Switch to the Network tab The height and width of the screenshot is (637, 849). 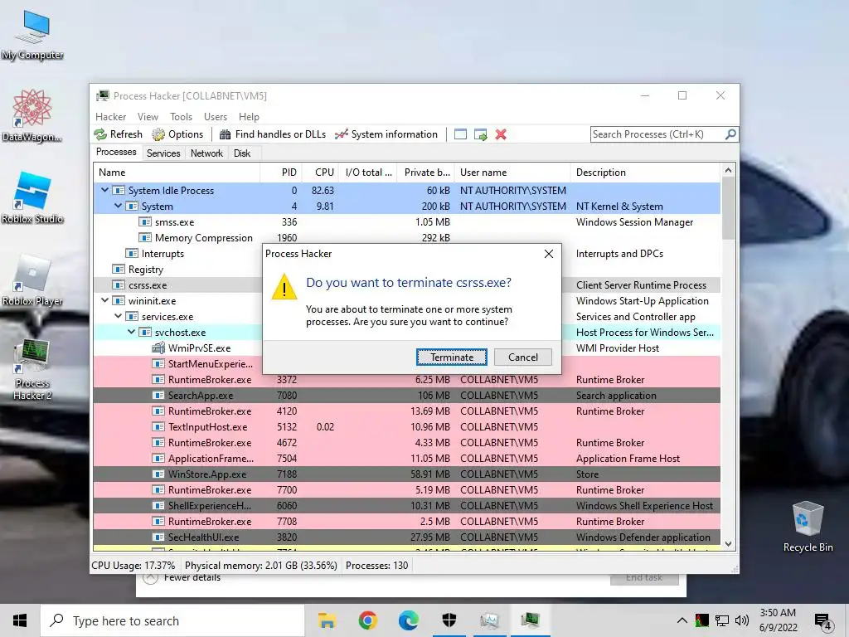point(206,153)
